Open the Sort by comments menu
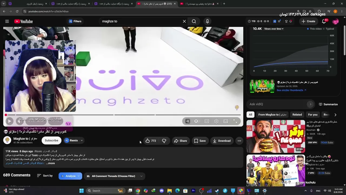The width and height of the screenshot is (346, 195). [x=45, y=176]
